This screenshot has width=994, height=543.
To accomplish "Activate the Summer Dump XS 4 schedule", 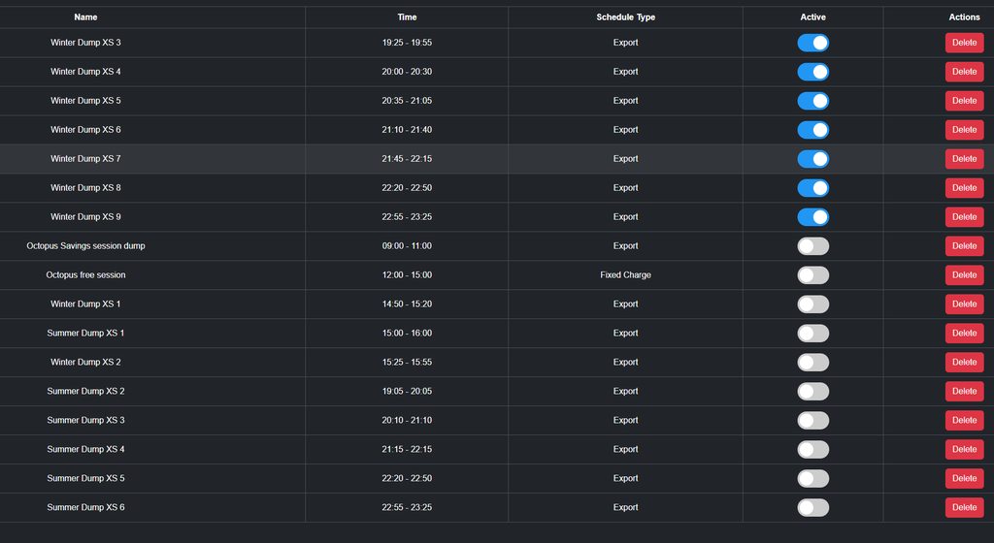I will click(812, 450).
